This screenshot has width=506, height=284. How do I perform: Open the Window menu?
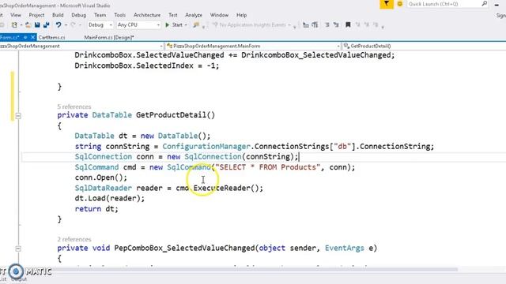[219, 15]
